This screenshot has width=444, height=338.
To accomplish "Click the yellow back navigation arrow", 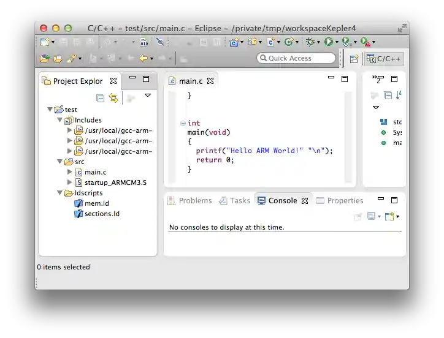I will (x=144, y=59).
